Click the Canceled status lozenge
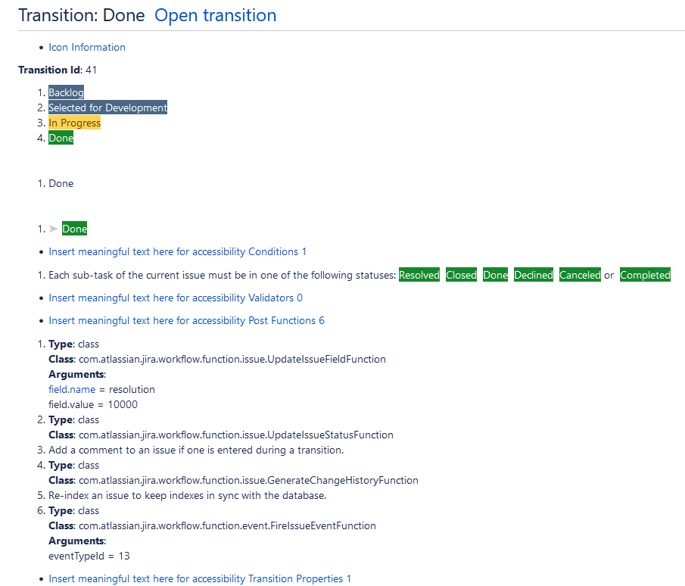This screenshot has width=685, height=586. [580, 275]
